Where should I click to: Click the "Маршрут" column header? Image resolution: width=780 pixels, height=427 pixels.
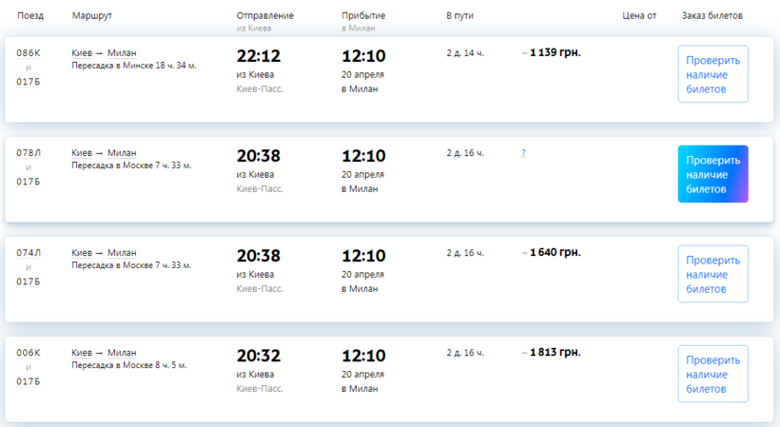[90, 16]
